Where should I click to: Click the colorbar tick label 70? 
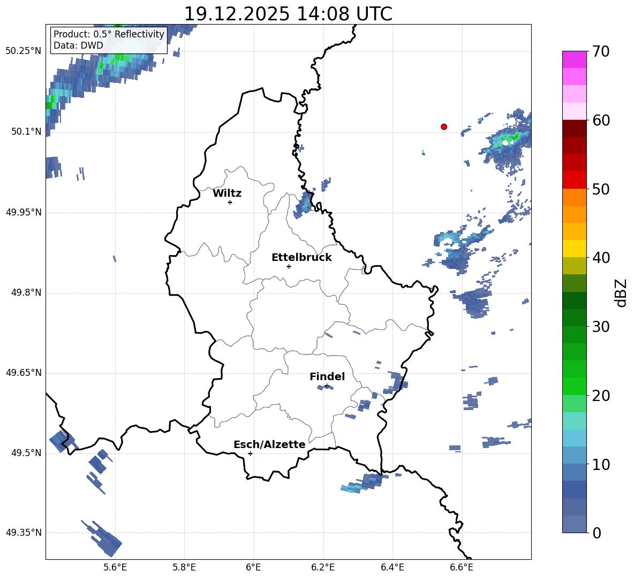point(601,51)
